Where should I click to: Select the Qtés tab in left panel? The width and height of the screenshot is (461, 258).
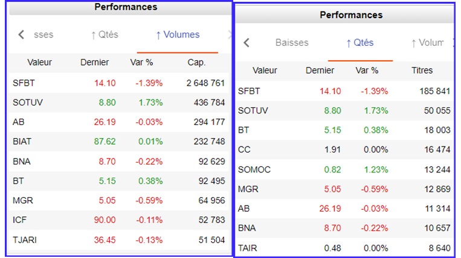click(104, 35)
